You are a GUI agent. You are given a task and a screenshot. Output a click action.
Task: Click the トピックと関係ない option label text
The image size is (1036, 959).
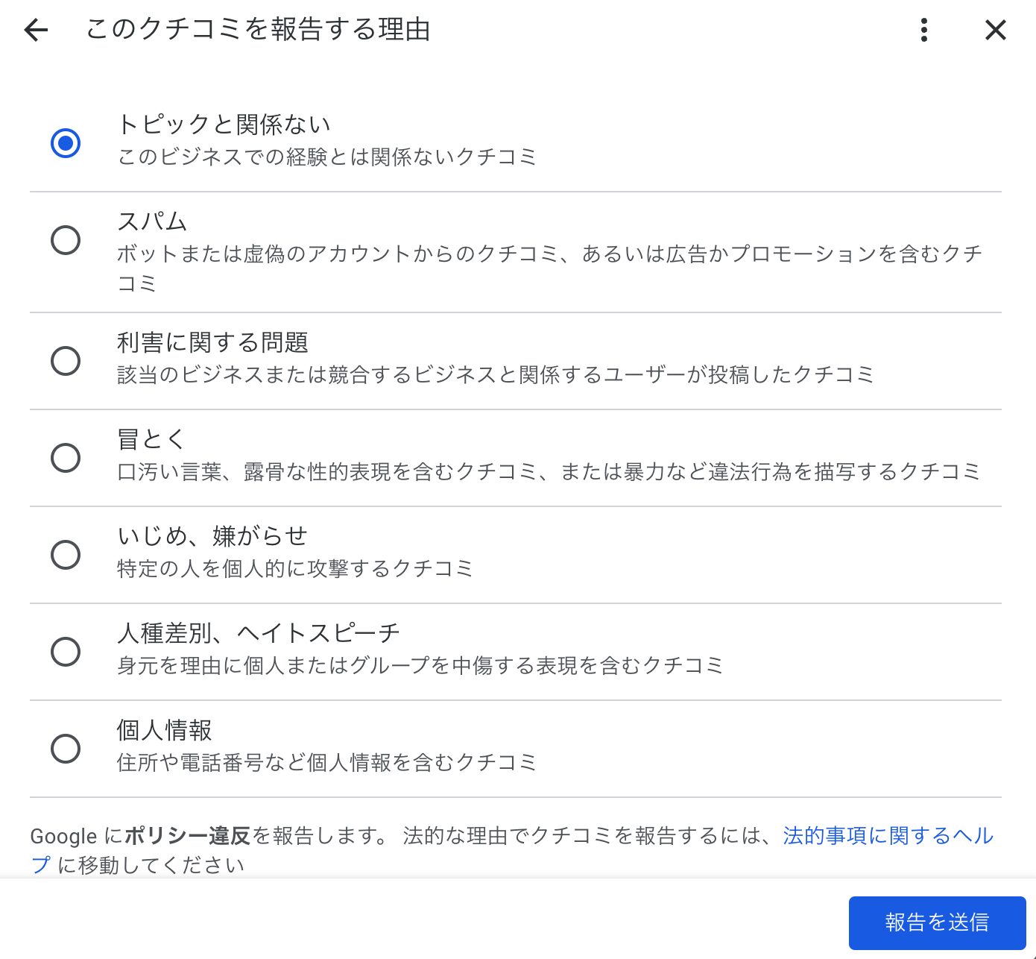225,124
